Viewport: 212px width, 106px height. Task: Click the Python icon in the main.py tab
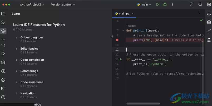[116, 13]
